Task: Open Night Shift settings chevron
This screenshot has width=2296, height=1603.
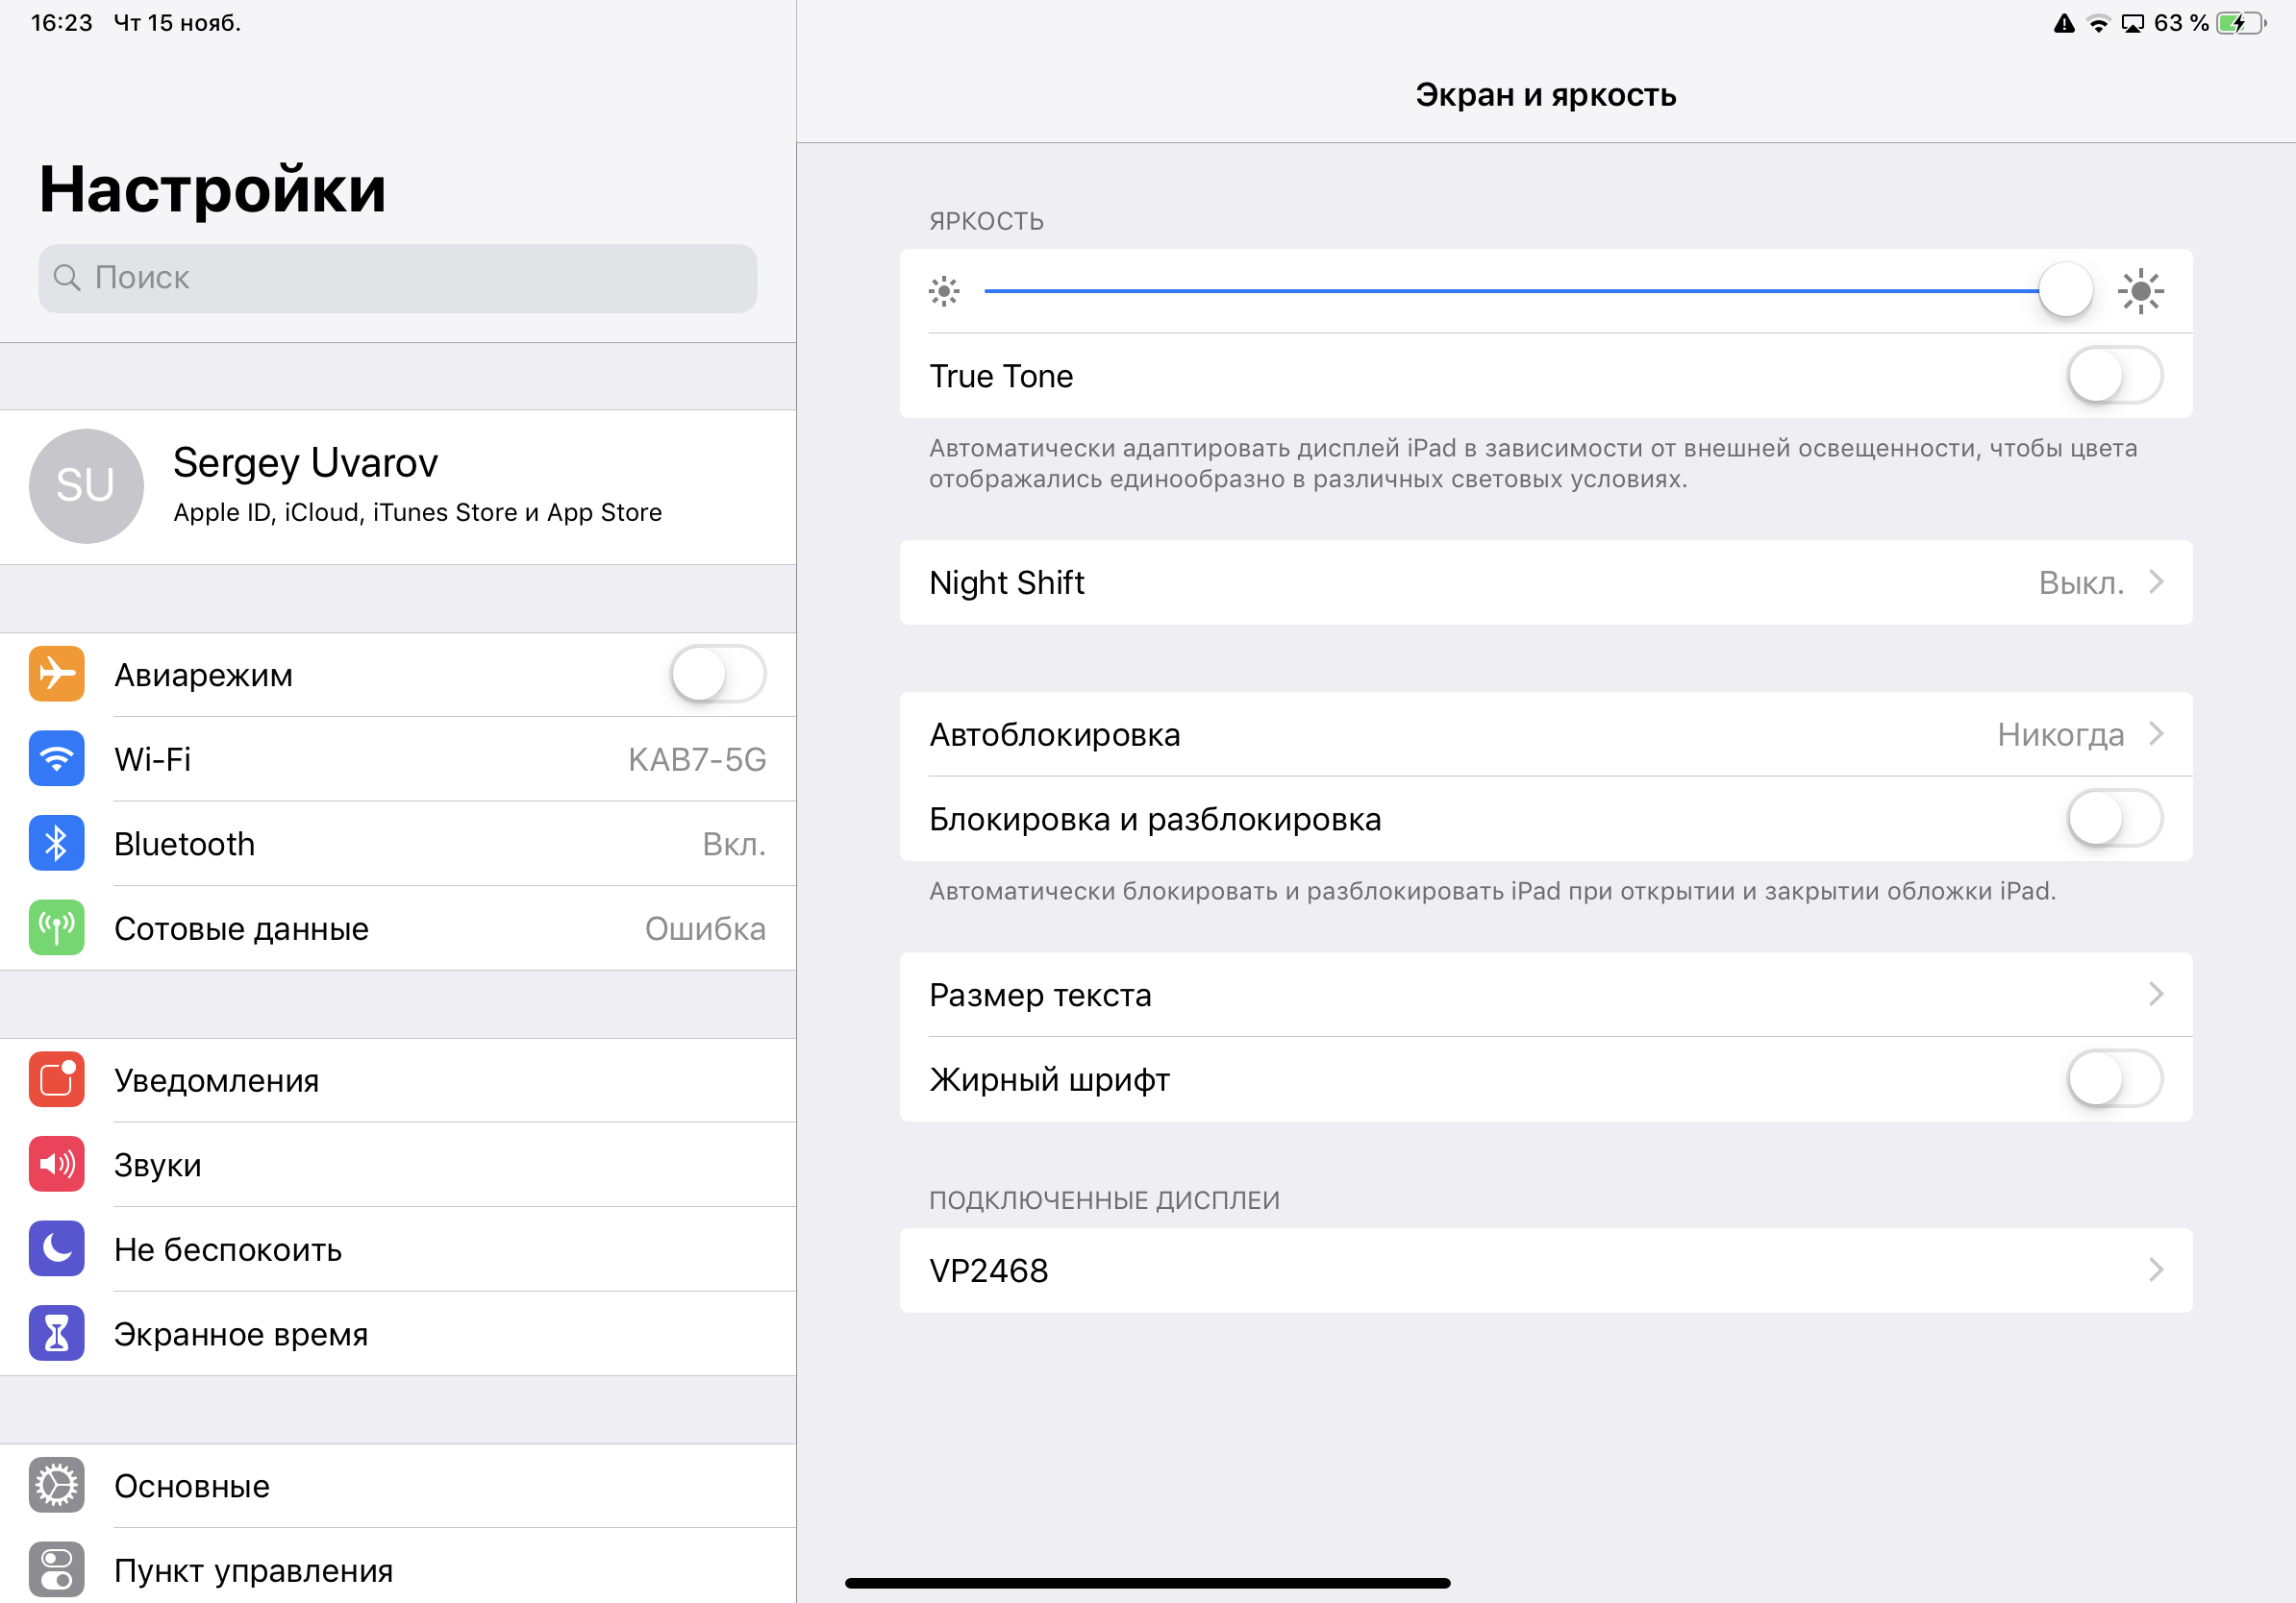Action: (2155, 582)
